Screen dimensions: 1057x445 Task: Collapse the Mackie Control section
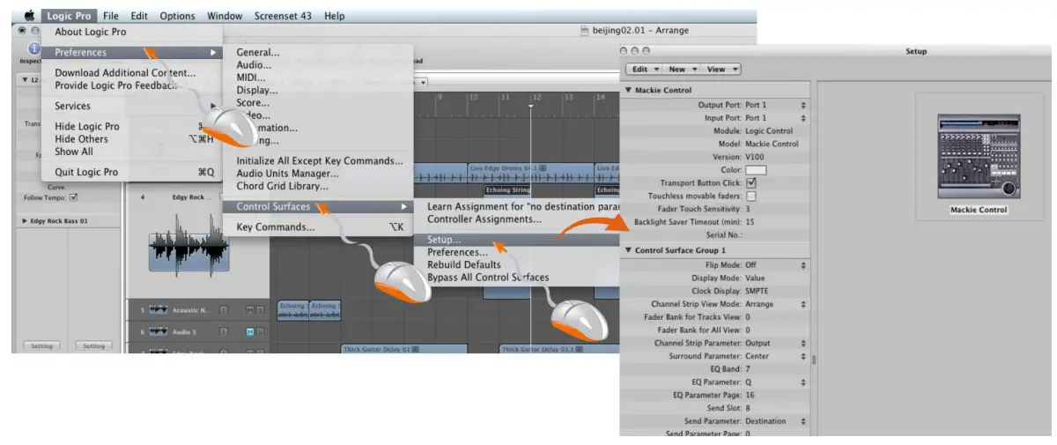(628, 91)
